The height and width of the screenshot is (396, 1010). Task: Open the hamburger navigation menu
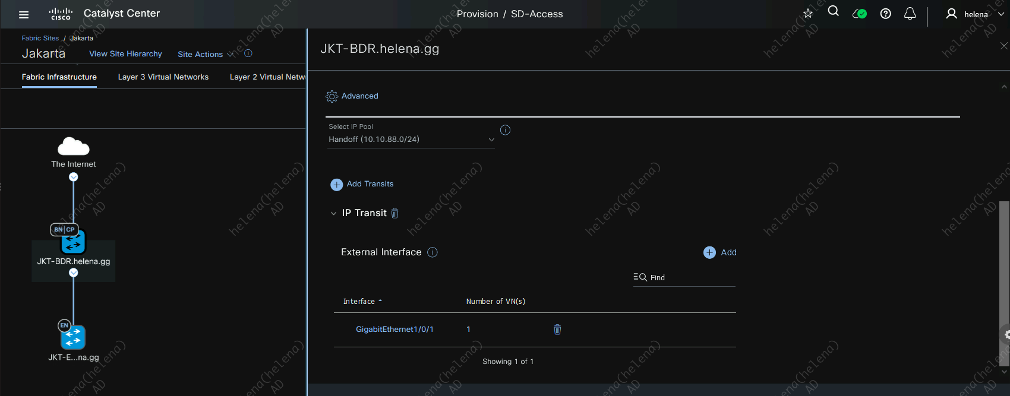24,15
